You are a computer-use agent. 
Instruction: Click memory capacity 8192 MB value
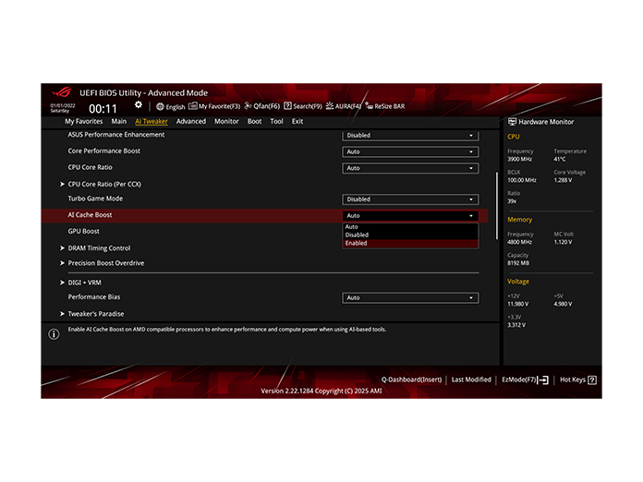[x=518, y=263]
